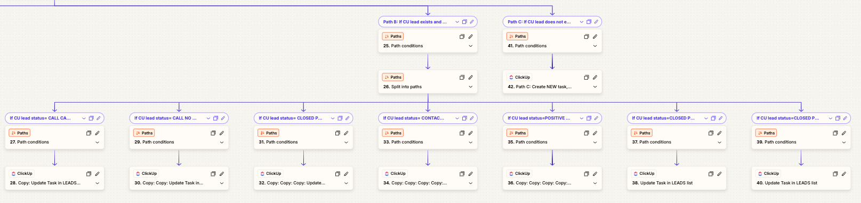Image resolution: width=861 pixels, height=203 pixels.
Task: Expand step 30 Copy Update Task chevron
Action: coord(222,183)
